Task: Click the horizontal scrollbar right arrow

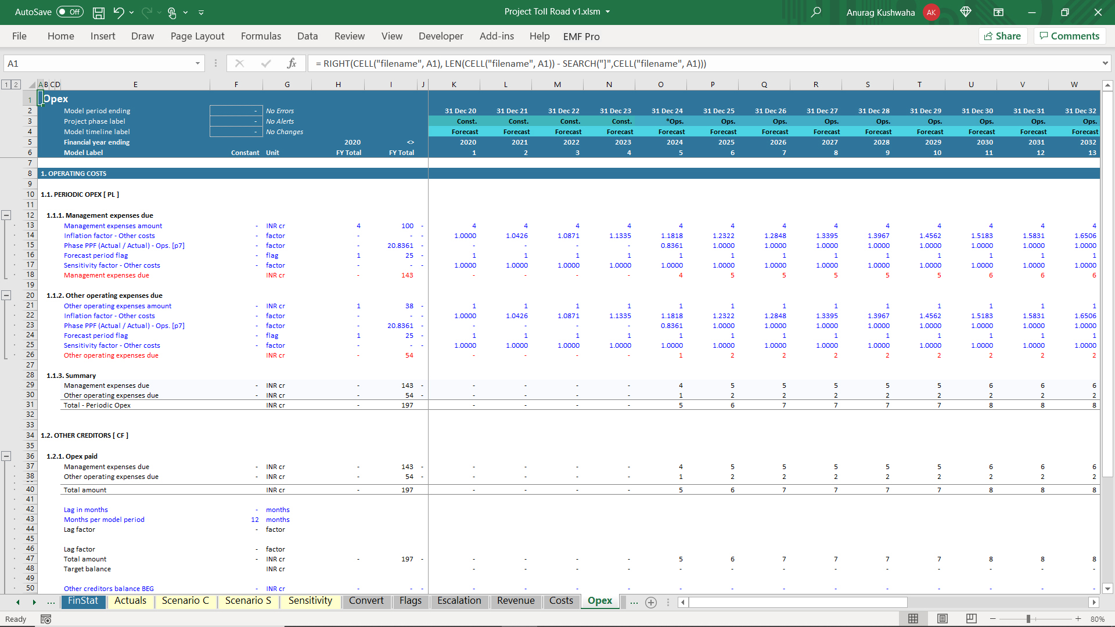Action: [x=1094, y=603]
